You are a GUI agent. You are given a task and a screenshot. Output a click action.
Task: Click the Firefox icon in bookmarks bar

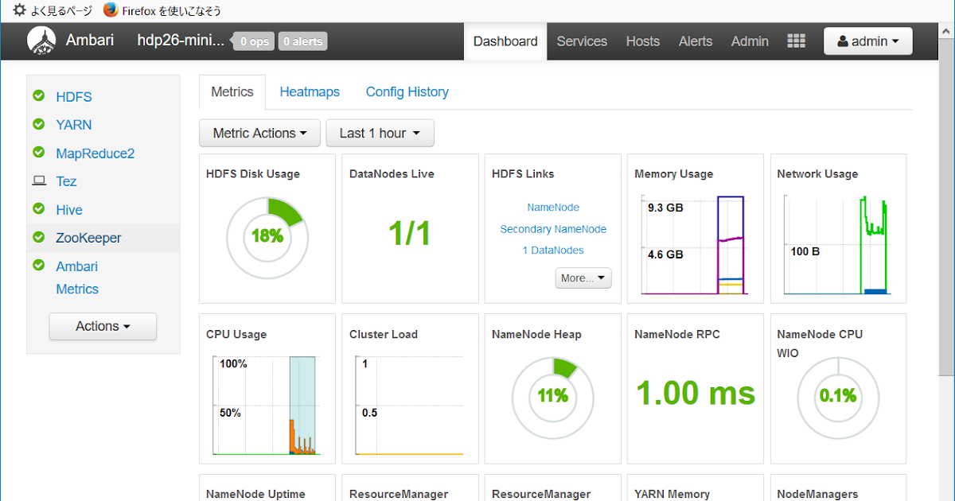click(111, 10)
